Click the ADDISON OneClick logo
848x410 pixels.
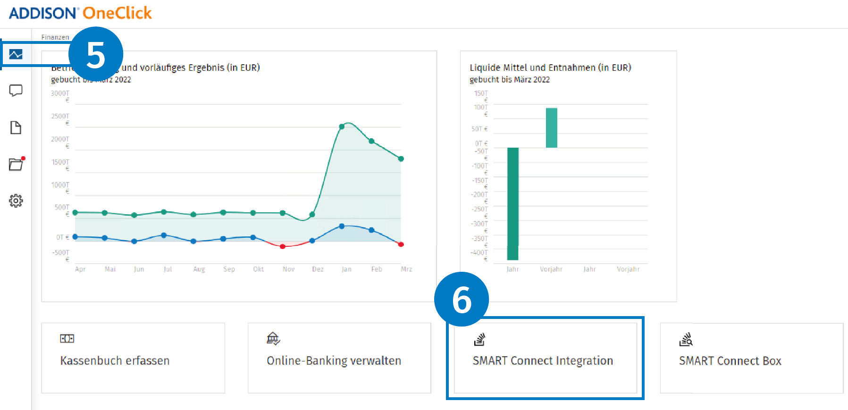80,13
